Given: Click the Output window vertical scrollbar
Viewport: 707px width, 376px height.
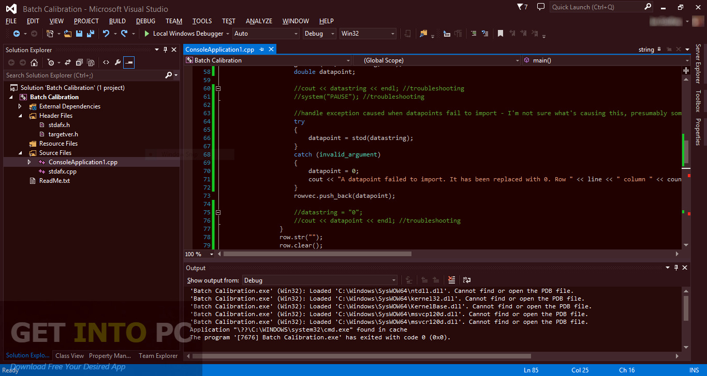Looking at the screenshot, I should coord(686,319).
